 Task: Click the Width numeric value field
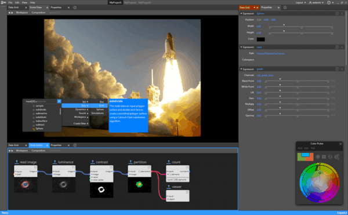(259, 27)
